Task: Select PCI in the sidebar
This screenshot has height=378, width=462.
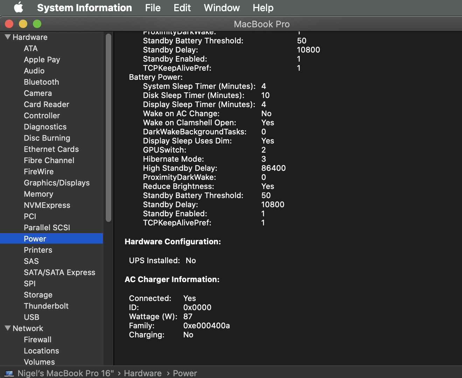Action: [30, 216]
